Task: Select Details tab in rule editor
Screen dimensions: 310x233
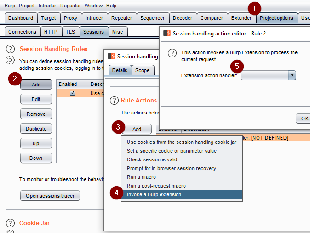Action: click(120, 70)
